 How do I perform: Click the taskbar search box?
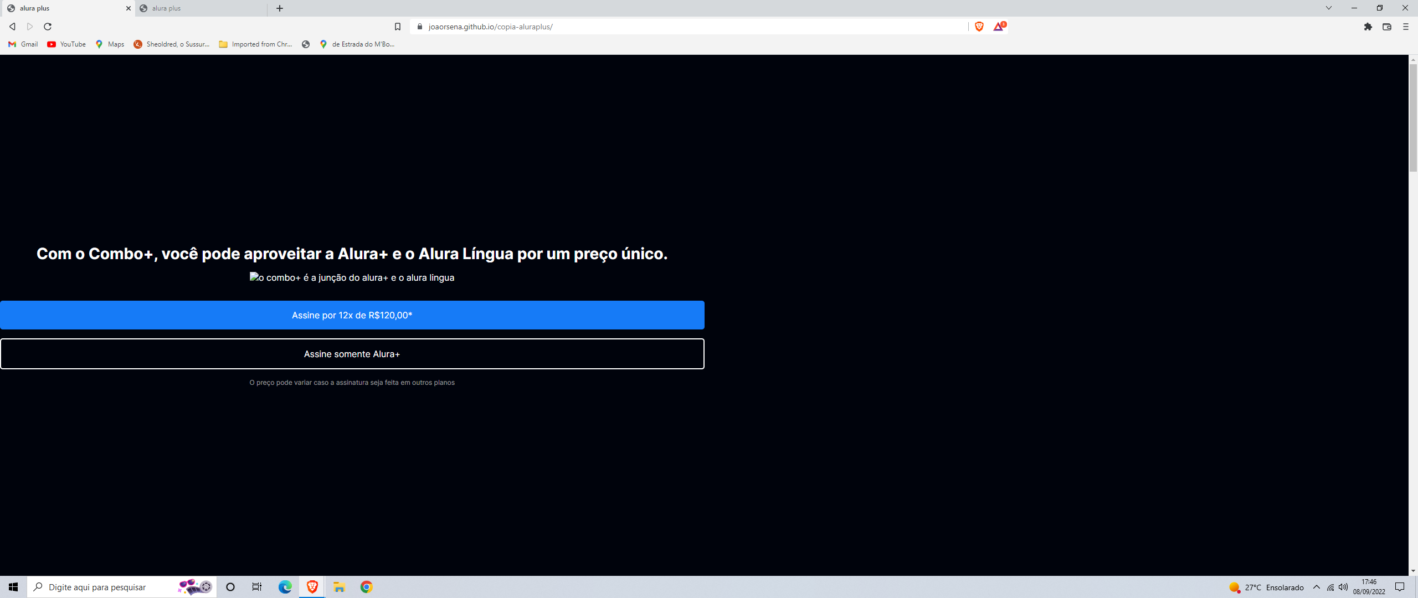point(122,587)
